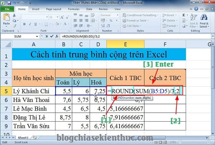Select column F header
Viewport: 215px width, 145px height.
pos(165,44)
